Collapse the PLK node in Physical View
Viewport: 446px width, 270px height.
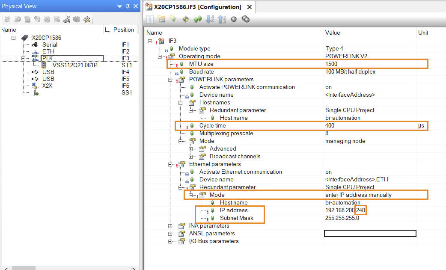(x=23, y=58)
